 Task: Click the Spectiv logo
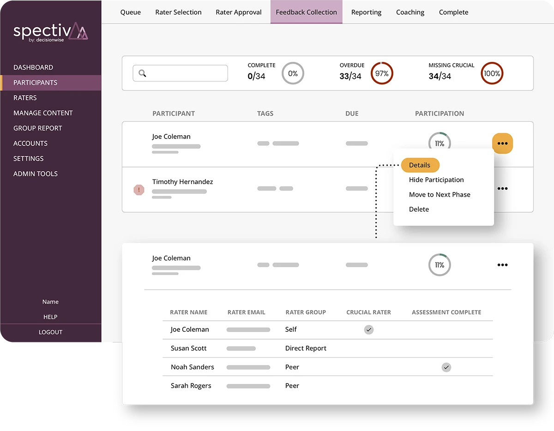pyautogui.click(x=50, y=32)
